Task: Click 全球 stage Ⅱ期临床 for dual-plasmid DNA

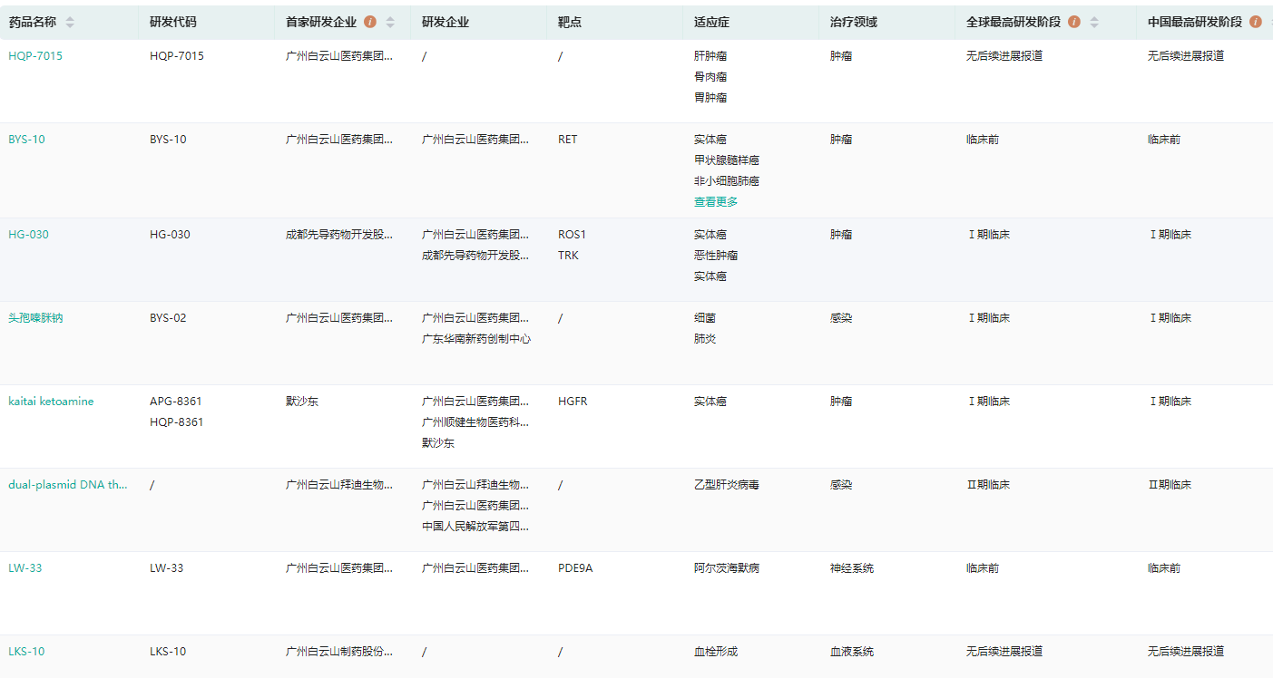Action: (988, 485)
